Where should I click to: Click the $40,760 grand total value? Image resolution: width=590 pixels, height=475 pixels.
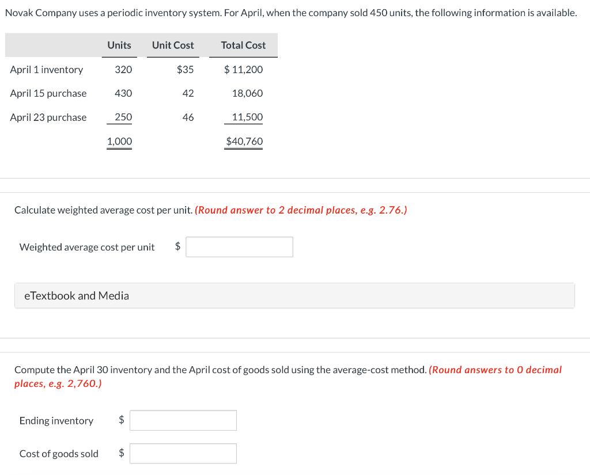pos(244,142)
